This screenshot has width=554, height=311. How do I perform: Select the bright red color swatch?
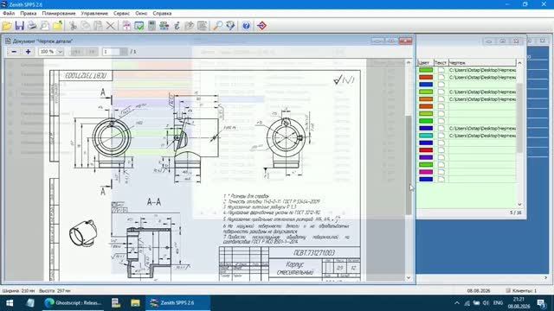pos(426,150)
